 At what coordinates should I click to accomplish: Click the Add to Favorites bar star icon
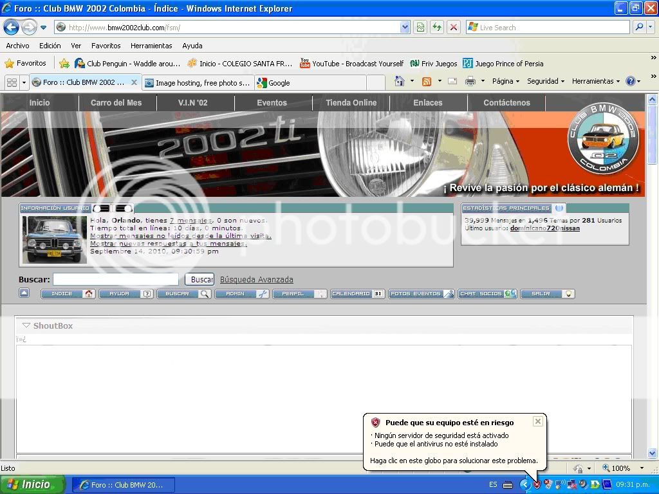click(x=64, y=64)
